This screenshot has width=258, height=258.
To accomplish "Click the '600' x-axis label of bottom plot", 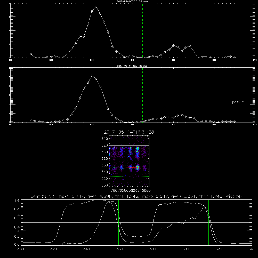I will click(x=186, y=249).
